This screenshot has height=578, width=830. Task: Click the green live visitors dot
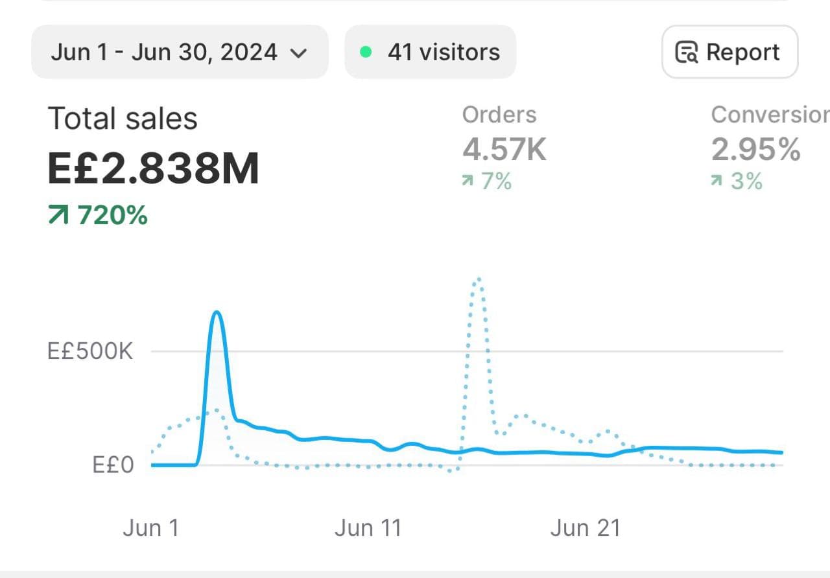click(x=366, y=52)
